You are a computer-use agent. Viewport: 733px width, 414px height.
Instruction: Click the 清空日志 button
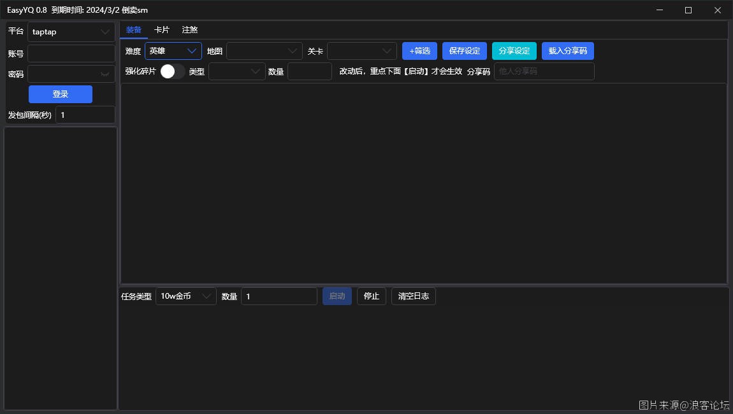tap(413, 296)
